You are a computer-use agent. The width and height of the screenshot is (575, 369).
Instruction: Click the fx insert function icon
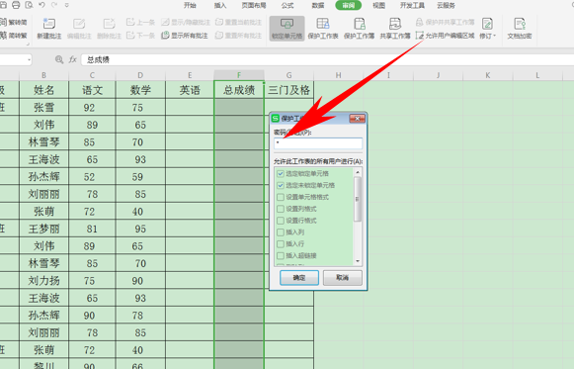(72, 59)
